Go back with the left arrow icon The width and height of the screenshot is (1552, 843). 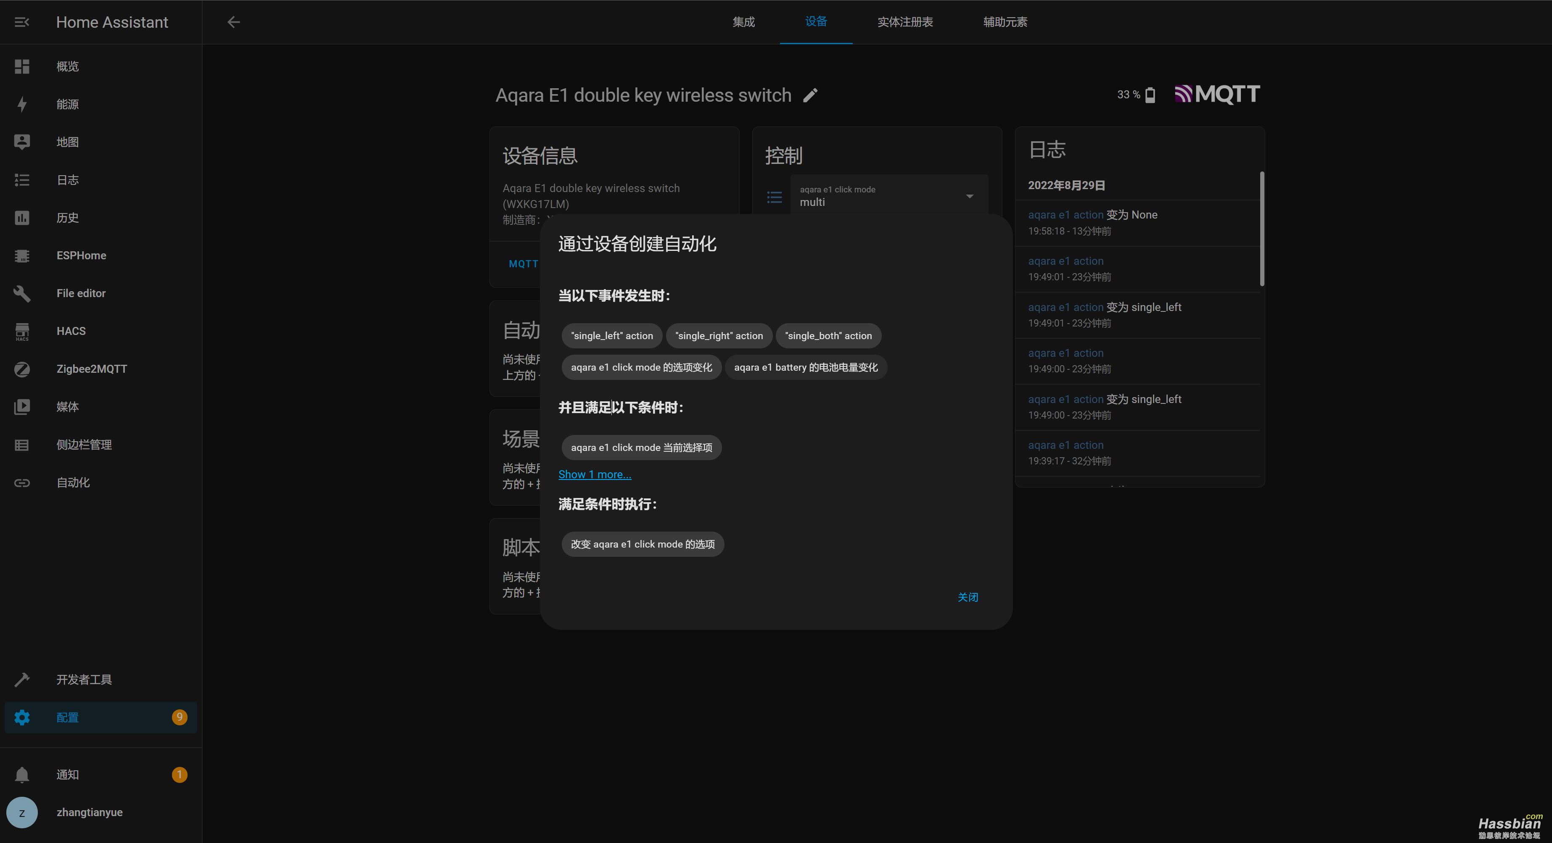click(234, 22)
